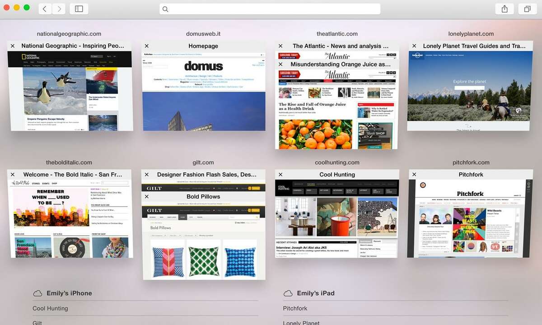The height and width of the screenshot is (325, 542).
Task: Close the Bold Pillows tab
Action: 147,197
